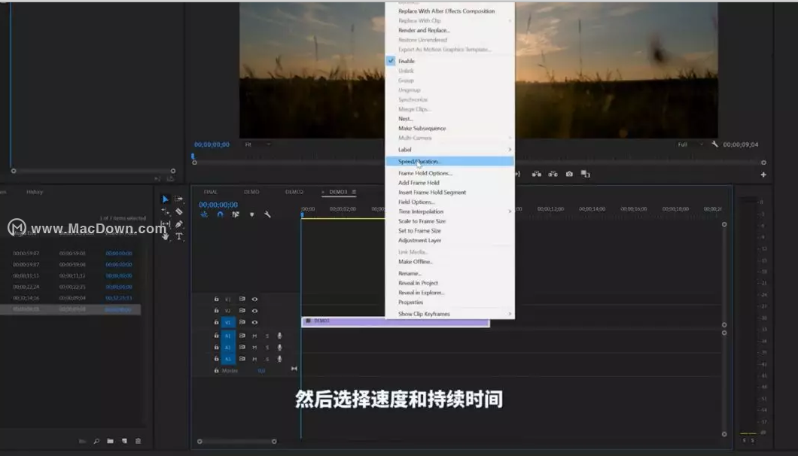Click the Program Monitor wrench settings icon
798x456 pixels.
coord(714,144)
